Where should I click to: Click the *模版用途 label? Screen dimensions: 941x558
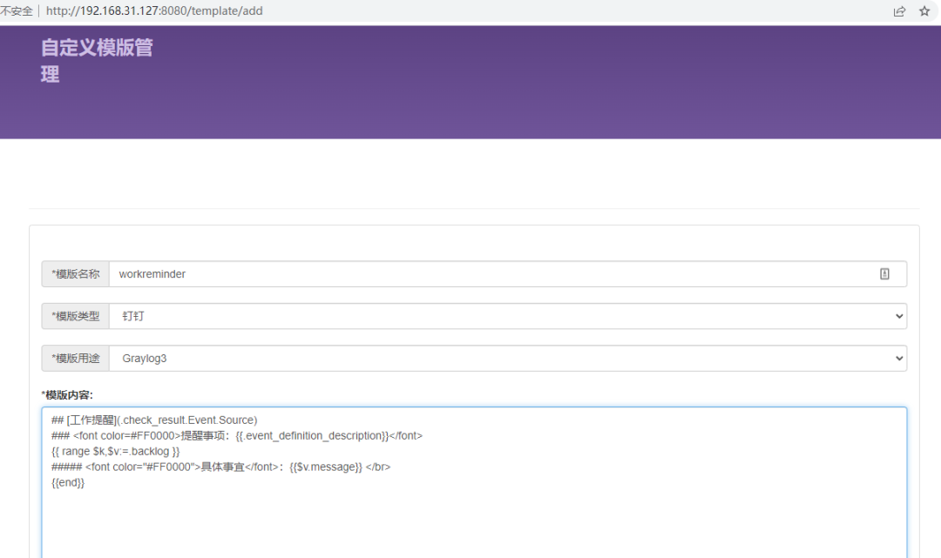click(x=76, y=359)
